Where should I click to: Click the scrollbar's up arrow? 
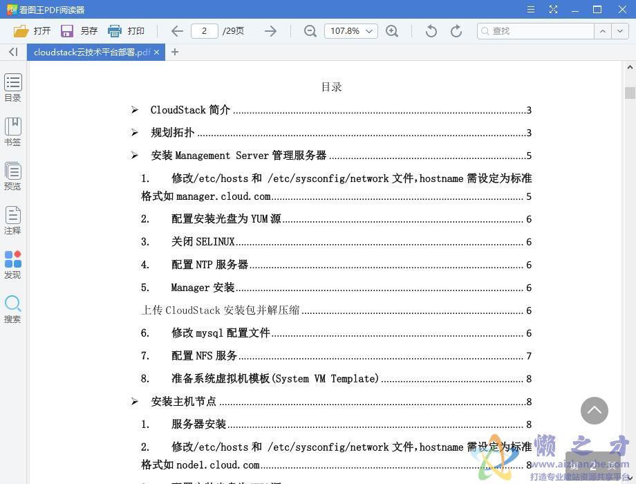(x=630, y=67)
